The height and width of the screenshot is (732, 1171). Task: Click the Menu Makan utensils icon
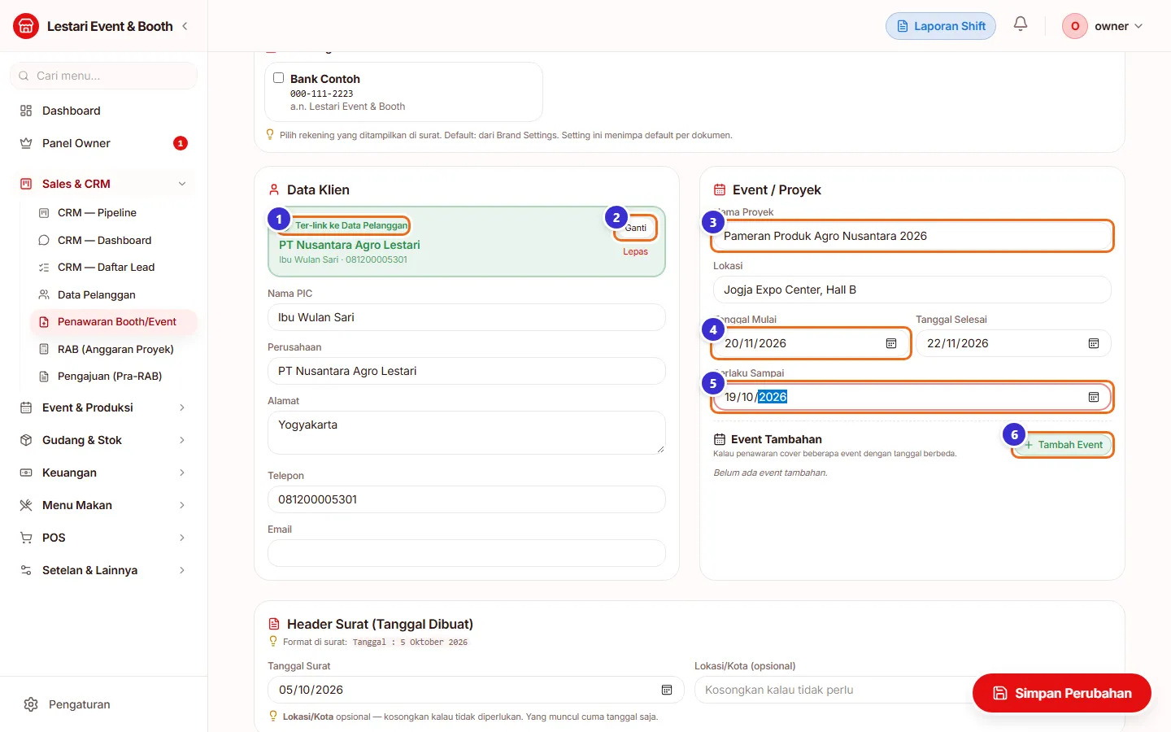(x=26, y=505)
